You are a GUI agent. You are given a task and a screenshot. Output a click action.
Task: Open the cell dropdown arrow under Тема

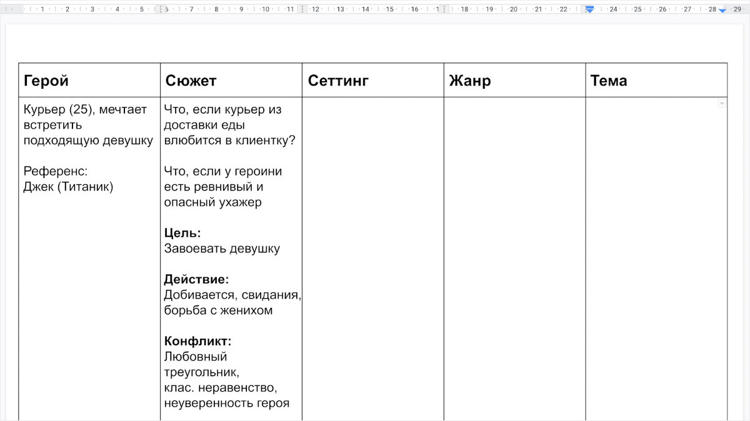tap(722, 103)
